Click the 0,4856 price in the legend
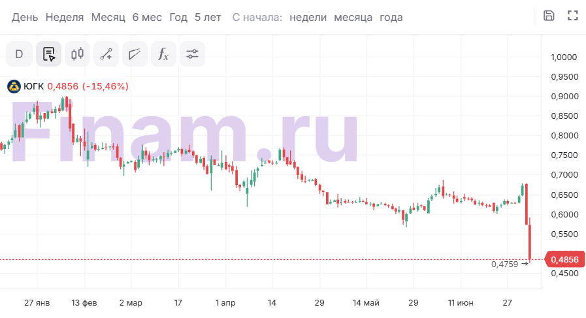The height and width of the screenshot is (318, 586). [63, 86]
